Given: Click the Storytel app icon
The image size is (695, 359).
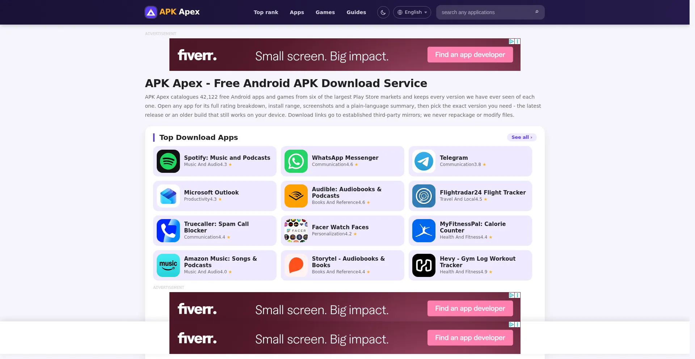Looking at the screenshot, I should click(x=296, y=265).
